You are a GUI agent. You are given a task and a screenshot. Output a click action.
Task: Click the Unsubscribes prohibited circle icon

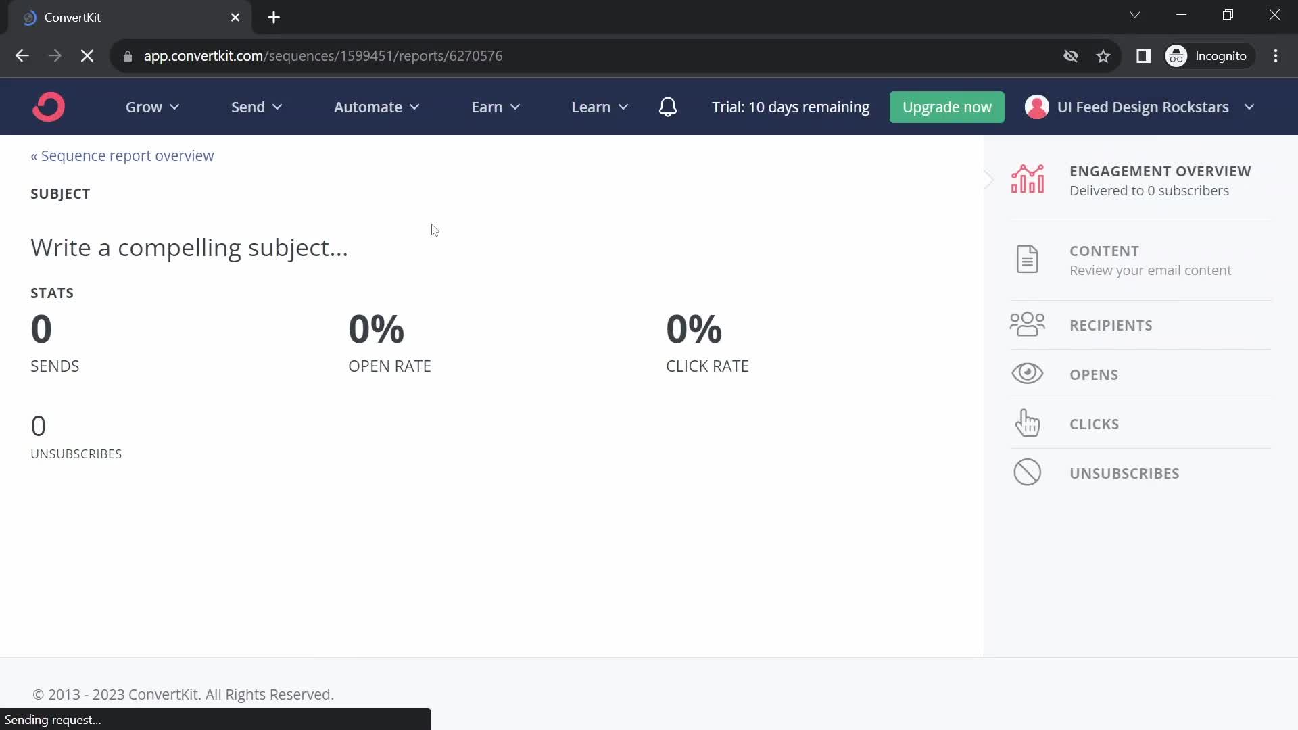coord(1028,472)
